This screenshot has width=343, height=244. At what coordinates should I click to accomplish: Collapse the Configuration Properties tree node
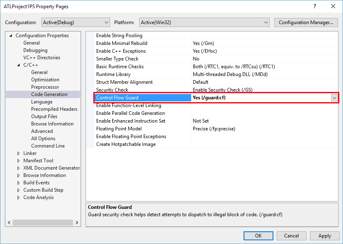(x=11, y=36)
